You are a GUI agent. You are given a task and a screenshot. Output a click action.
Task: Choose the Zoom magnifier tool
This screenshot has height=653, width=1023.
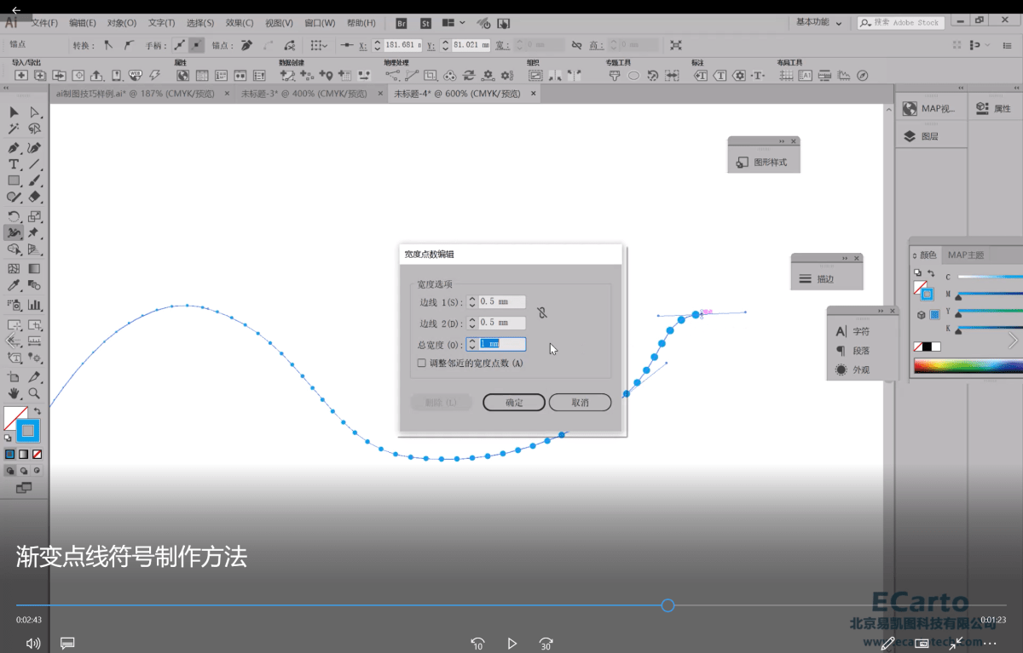tap(35, 393)
